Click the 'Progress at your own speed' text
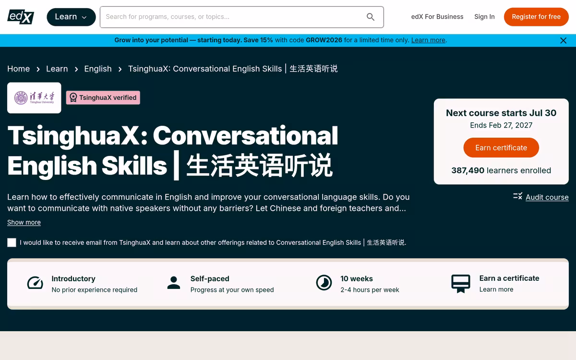576x360 pixels. point(232,290)
